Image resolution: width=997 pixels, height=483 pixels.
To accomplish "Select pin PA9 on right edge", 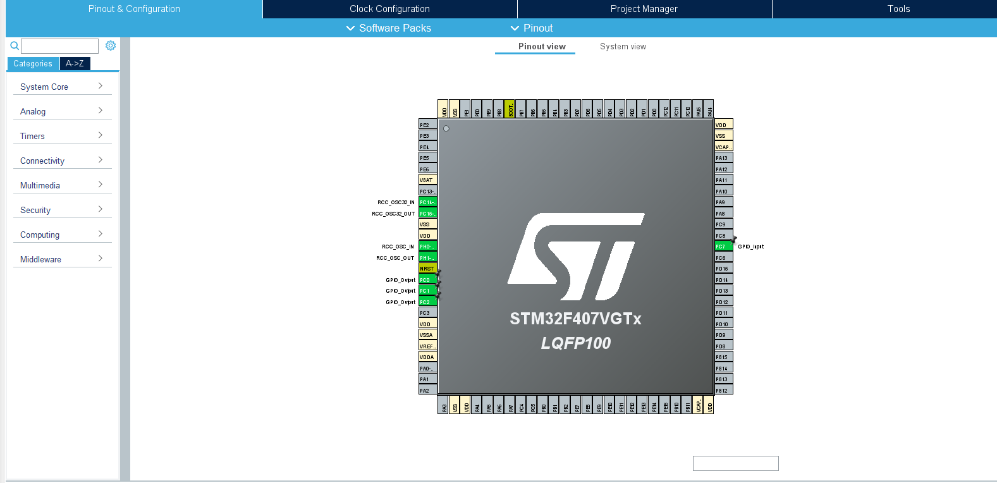I will [x=724, y=202].
